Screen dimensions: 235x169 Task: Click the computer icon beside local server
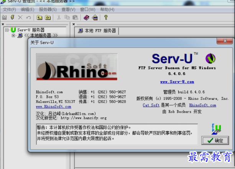tap(20, 36)
